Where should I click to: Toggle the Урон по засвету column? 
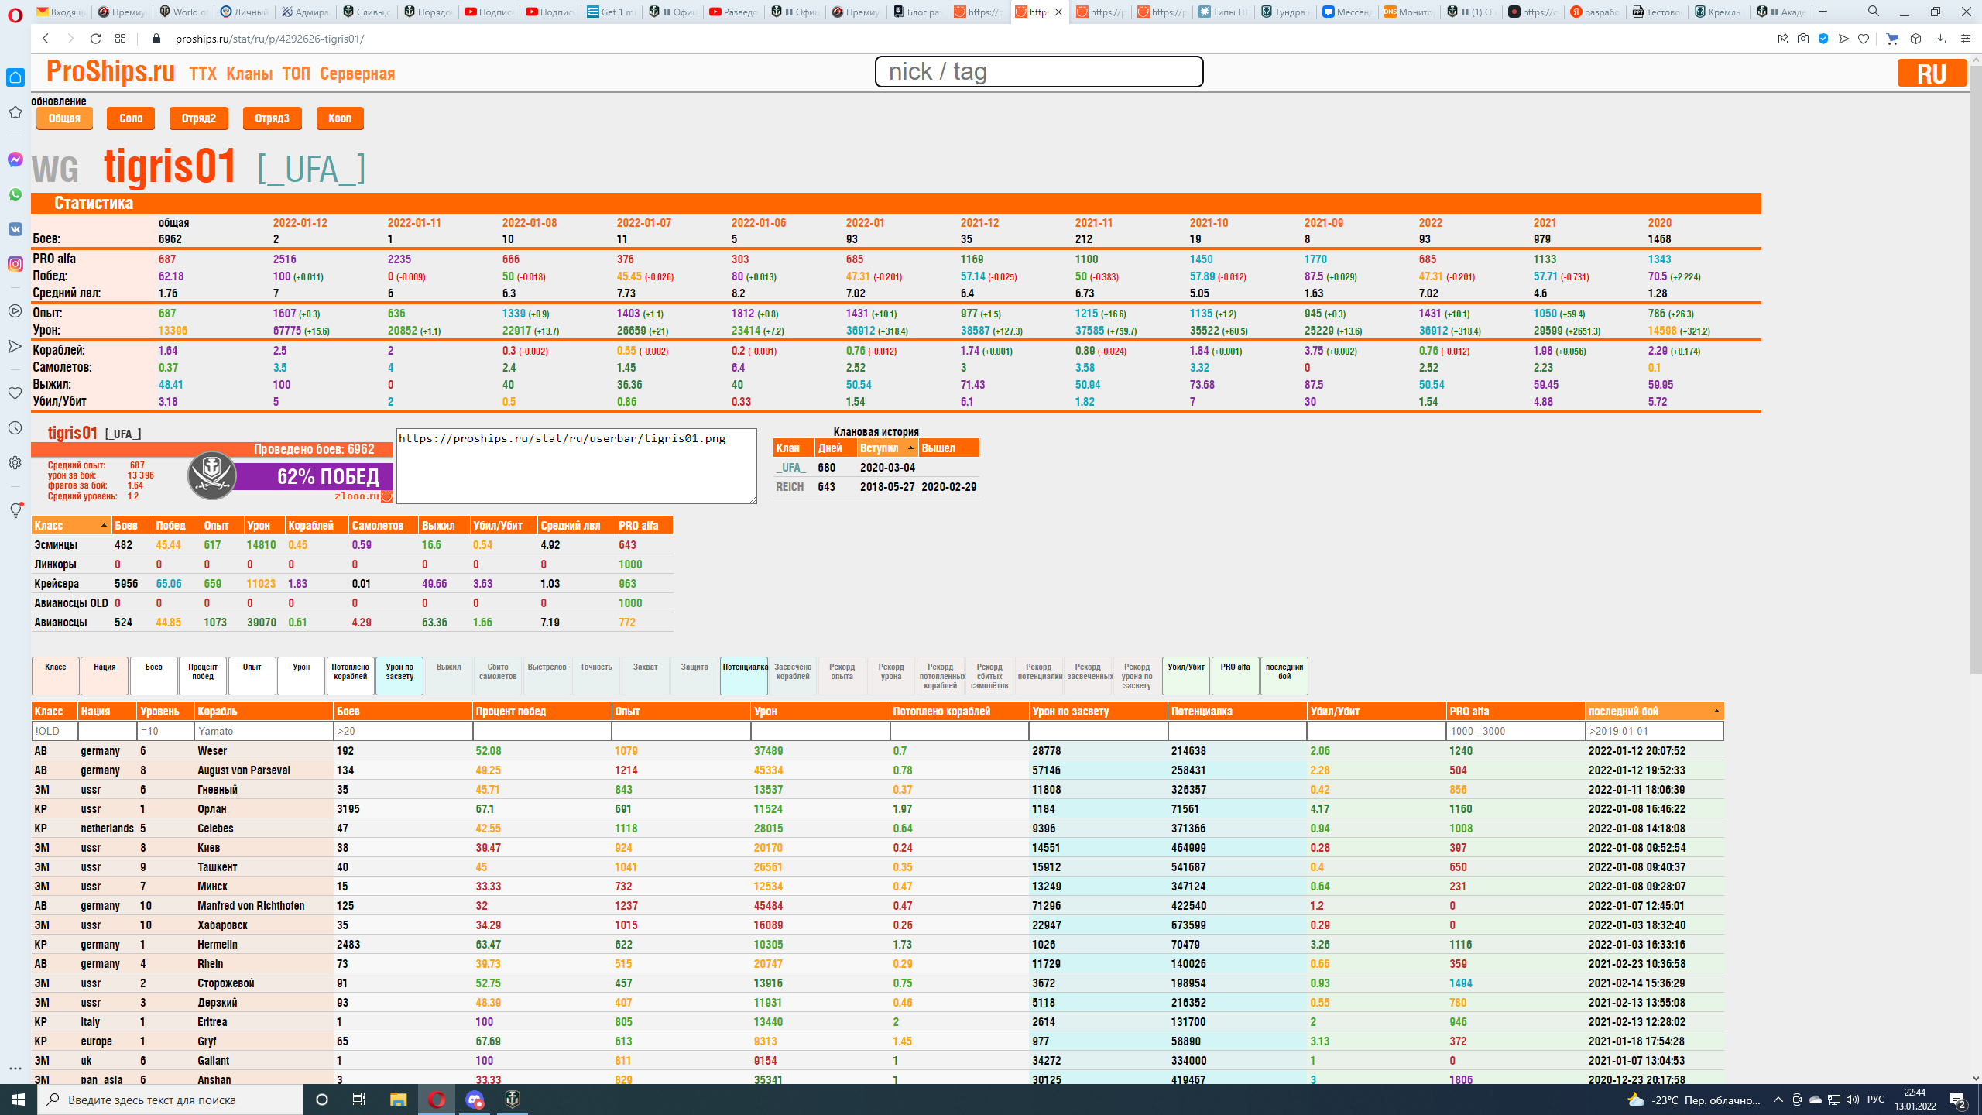point(399,675)
